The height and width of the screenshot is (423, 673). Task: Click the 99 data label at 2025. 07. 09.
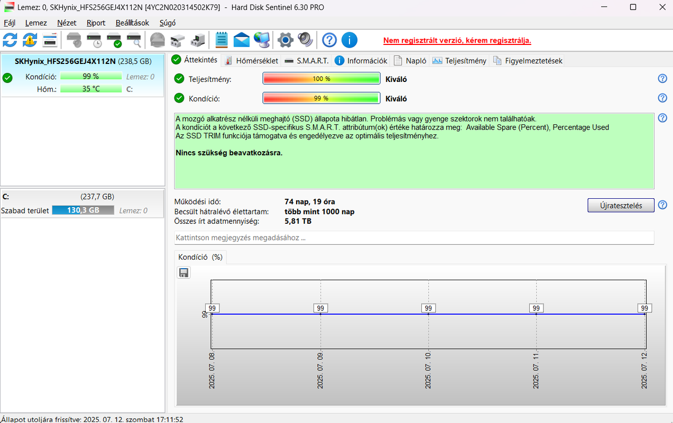320,308
